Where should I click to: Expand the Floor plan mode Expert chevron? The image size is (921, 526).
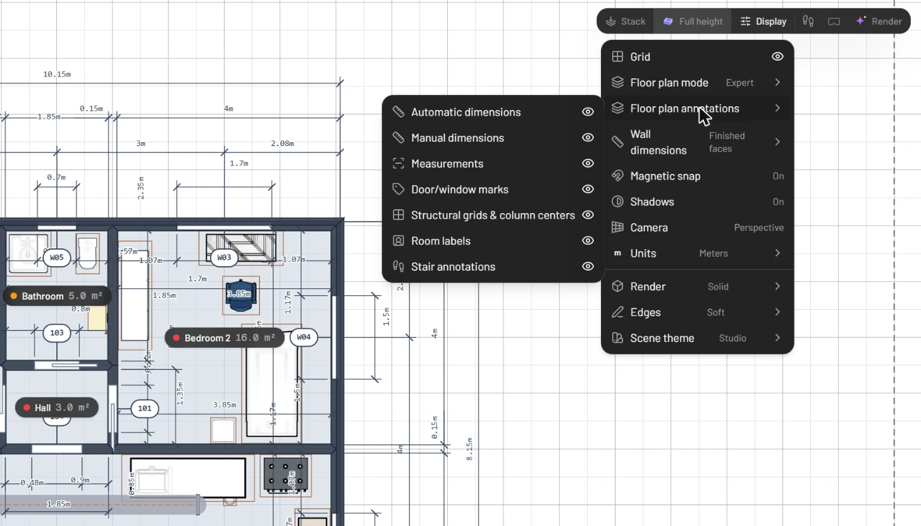(x=777, y=83)
